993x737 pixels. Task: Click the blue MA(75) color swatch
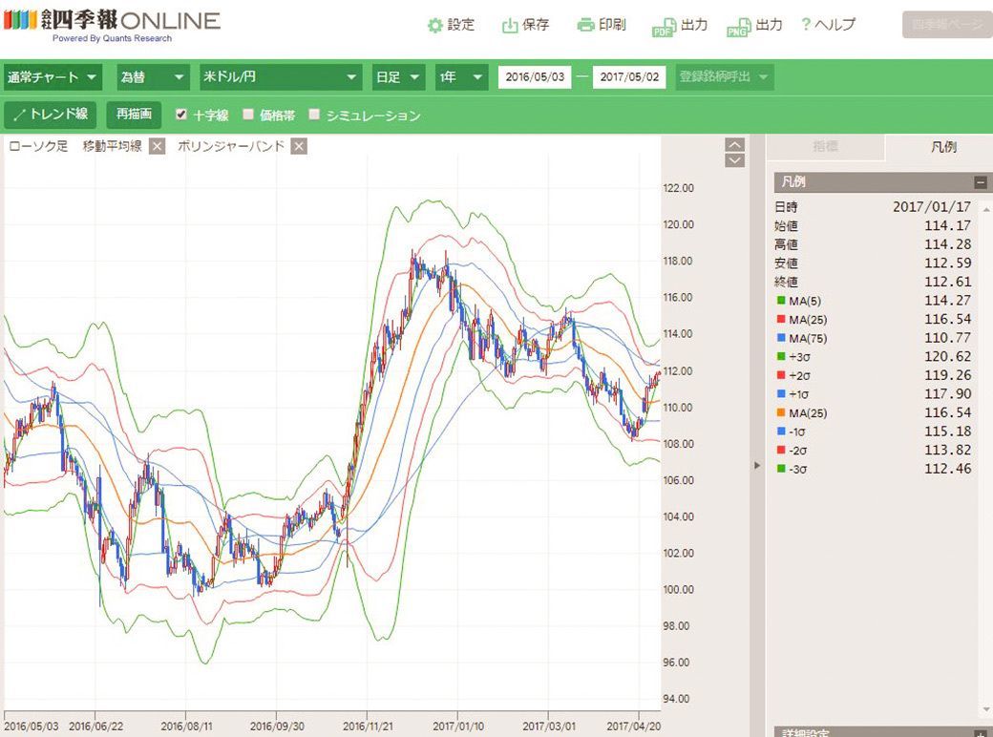[781, 338]
